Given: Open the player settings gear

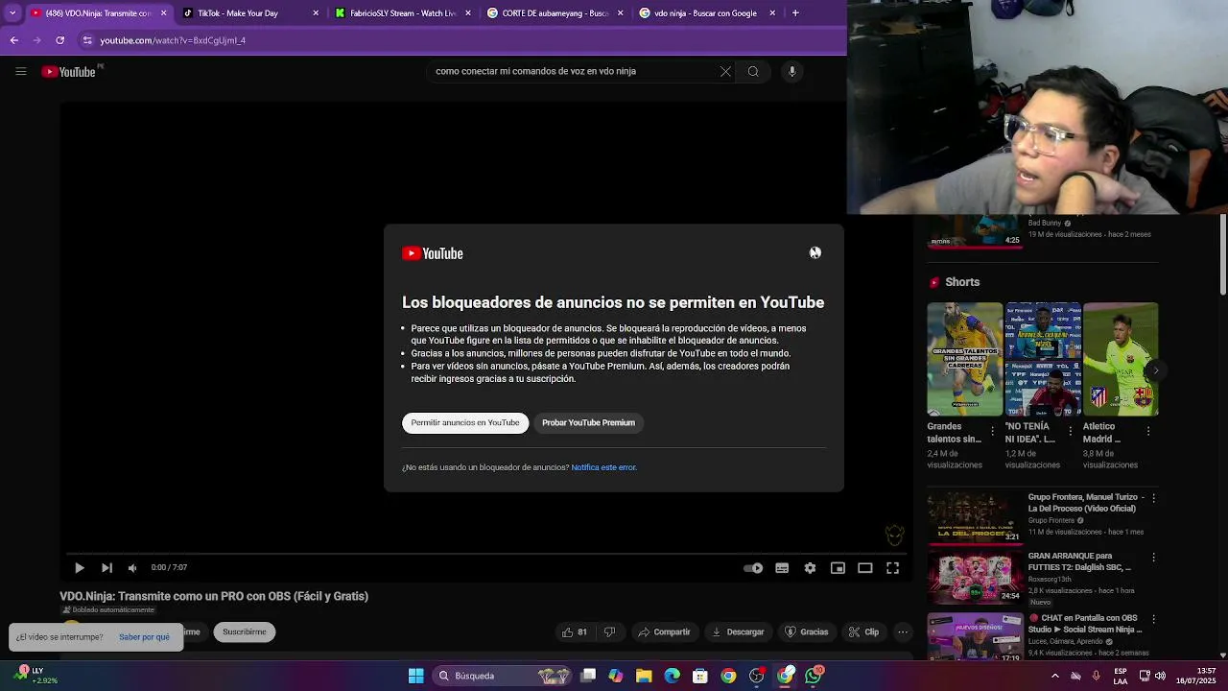Looking at the screenshot, I should coord(810,567).
